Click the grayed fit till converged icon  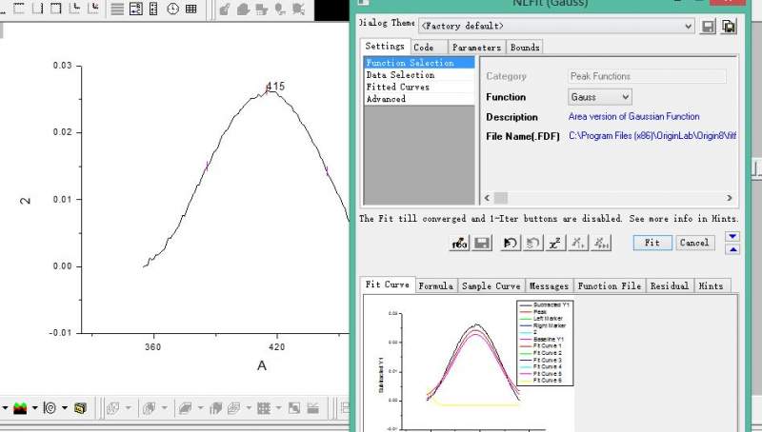[601, 244]
